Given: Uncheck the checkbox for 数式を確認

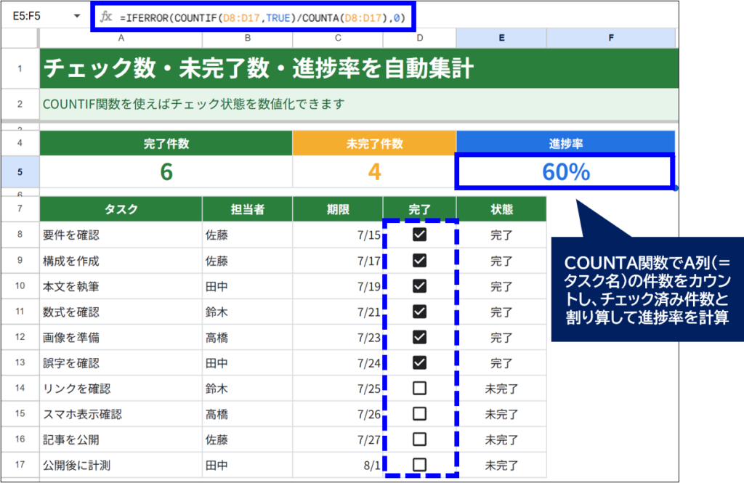Looking at the screenshot, I should pyautogui.click(x=419, y=312).
